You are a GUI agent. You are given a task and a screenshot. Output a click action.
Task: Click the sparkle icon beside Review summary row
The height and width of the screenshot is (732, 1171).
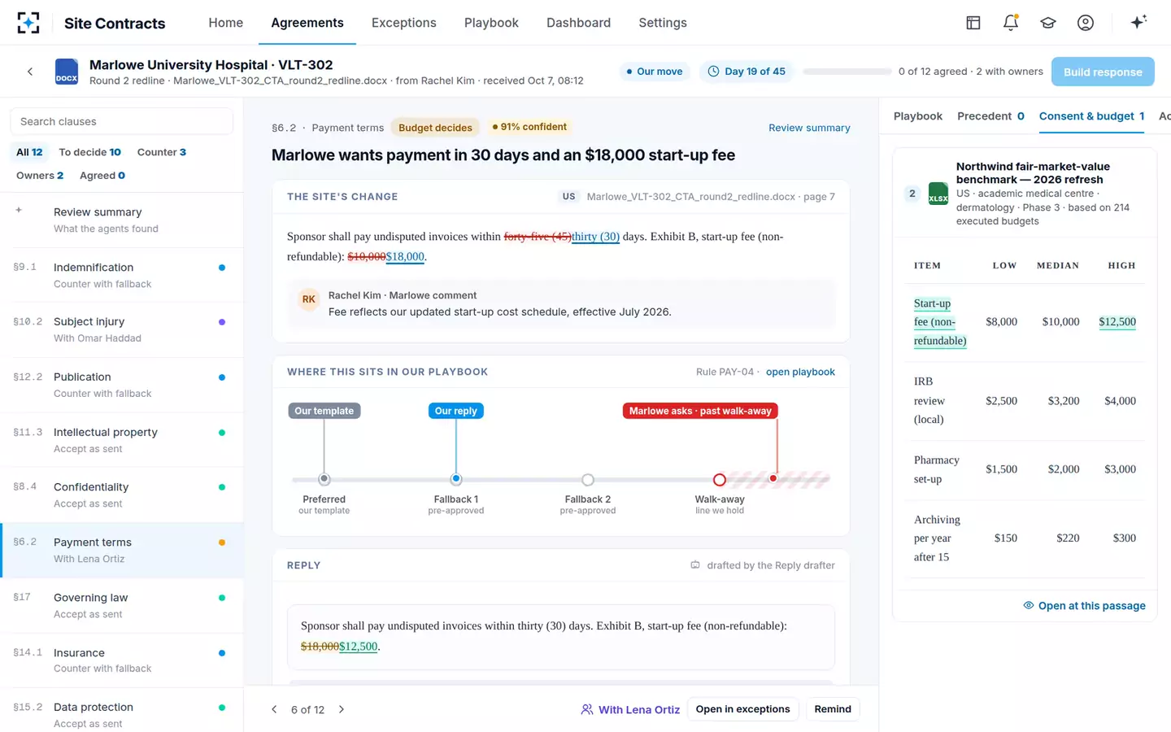pyautogui.click(x=19, y=211)
